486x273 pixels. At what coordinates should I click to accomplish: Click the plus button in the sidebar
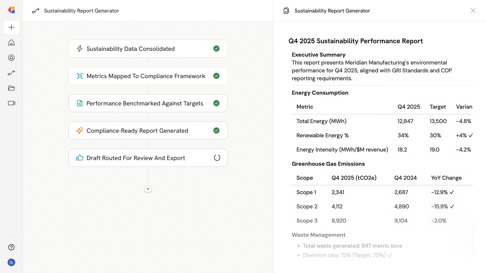point(11,27)
